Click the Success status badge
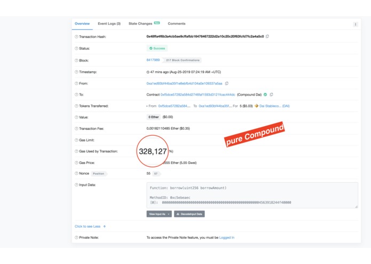371x264 pixels. (157, 48)
